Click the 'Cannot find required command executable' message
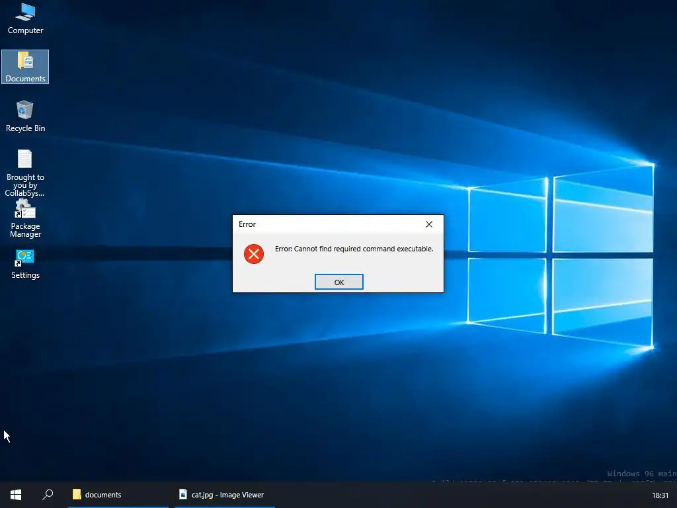Image resolution: width=677 pixels, height=508 pixels. tap(354, 249)
